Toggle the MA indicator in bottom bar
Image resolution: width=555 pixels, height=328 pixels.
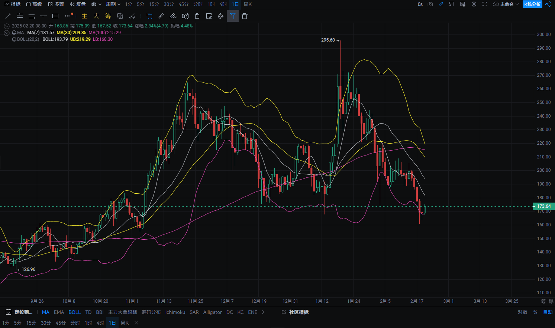click(45, 312)
